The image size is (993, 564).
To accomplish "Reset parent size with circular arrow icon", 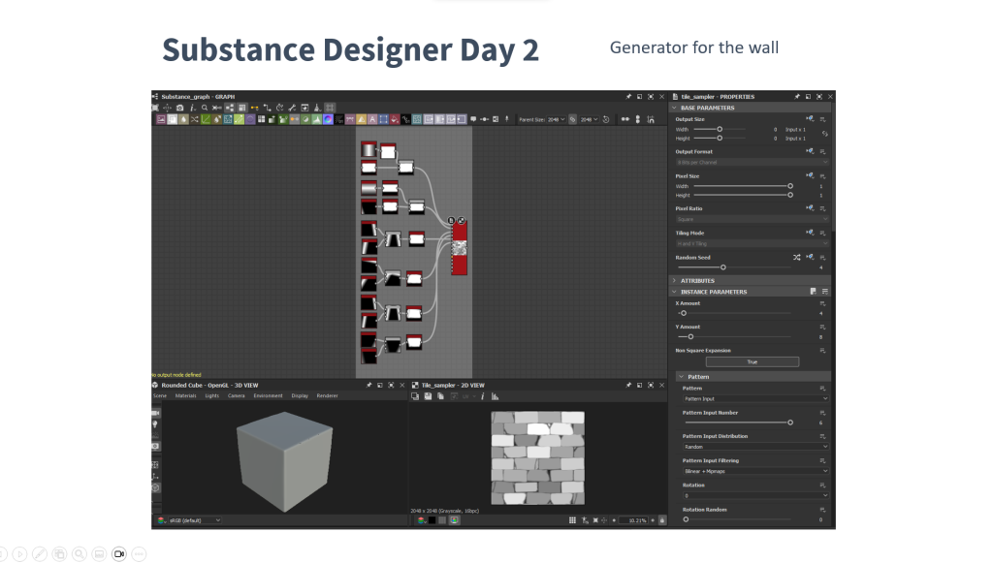I will click(605, 119).
